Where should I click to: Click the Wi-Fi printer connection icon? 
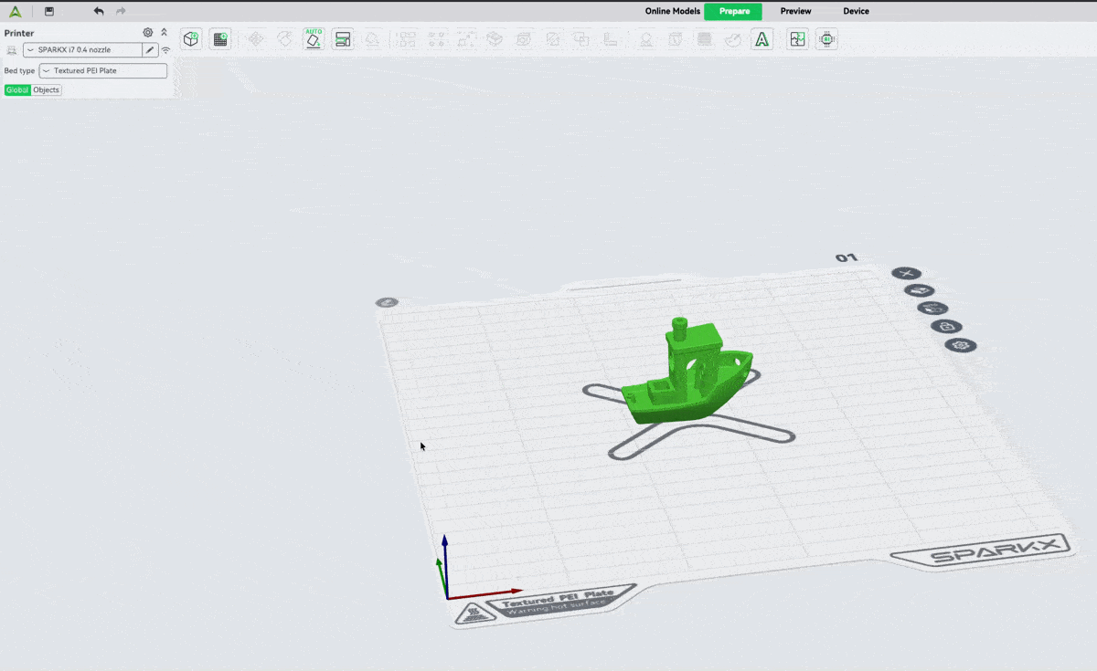pyautogui.click(x=165, y=50)
